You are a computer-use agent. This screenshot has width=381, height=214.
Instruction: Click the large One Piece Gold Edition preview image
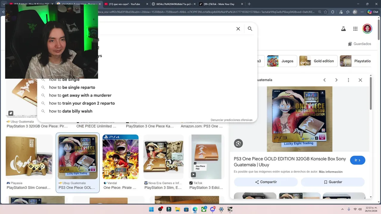click(299, 119)
